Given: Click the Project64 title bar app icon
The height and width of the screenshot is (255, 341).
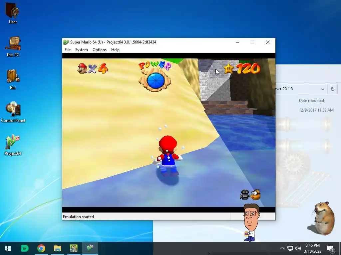Looking at the screenshot, I should pyautogui.click(x=66, y=42).
